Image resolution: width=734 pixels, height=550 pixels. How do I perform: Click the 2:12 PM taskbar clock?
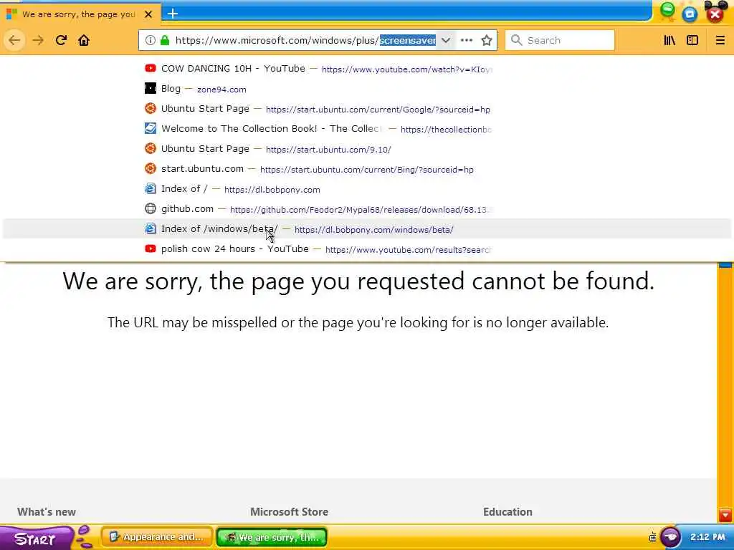707,537
